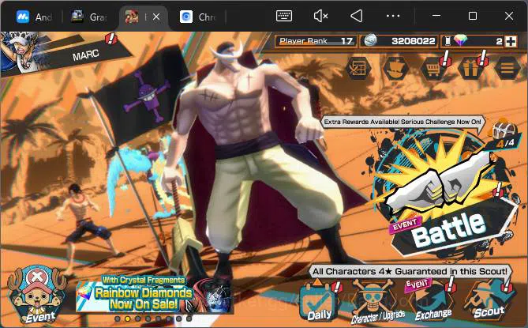This screenshot has height=328, width=528.
Task: Open the gift box hexagon icon
Action: (470, 69)
